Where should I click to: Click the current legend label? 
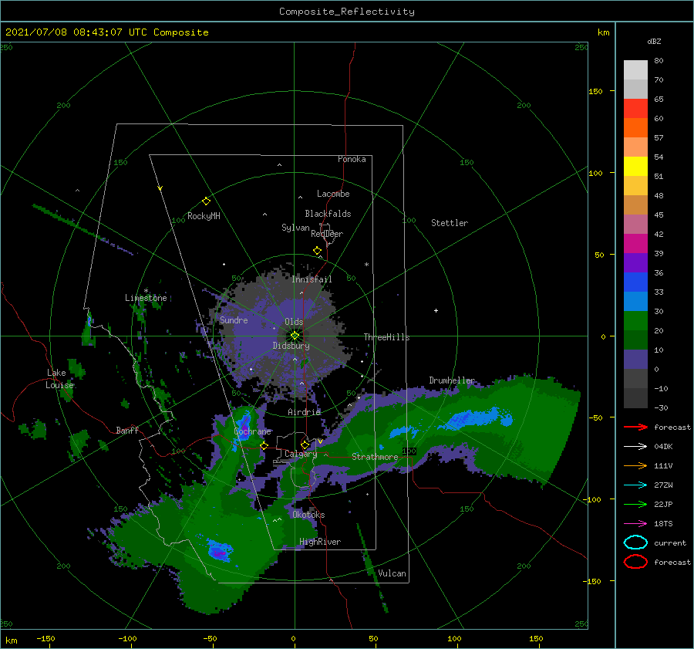point(670,543)
